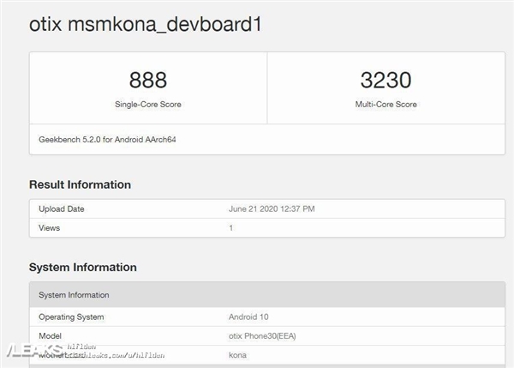Screen dimensions: 514x368
Task: Click the Single-Core Score label
Action: coord(148,105)
